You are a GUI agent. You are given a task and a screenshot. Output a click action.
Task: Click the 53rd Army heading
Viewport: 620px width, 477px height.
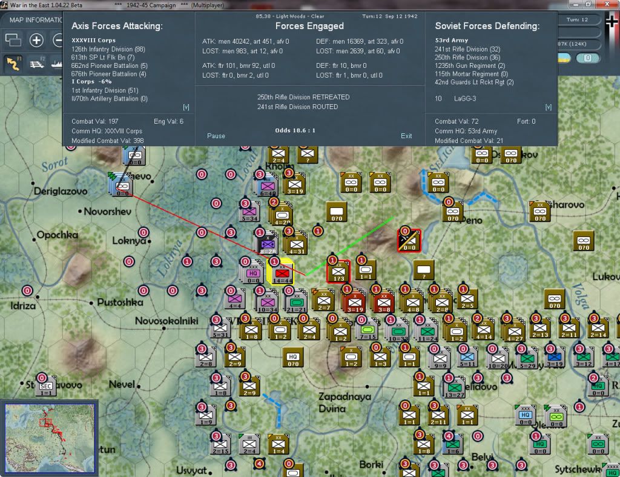(x=451, y=41)
